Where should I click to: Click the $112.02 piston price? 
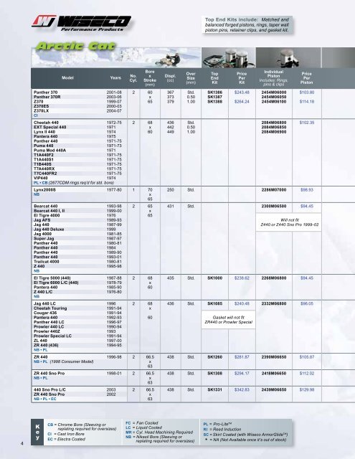point(307,374)
